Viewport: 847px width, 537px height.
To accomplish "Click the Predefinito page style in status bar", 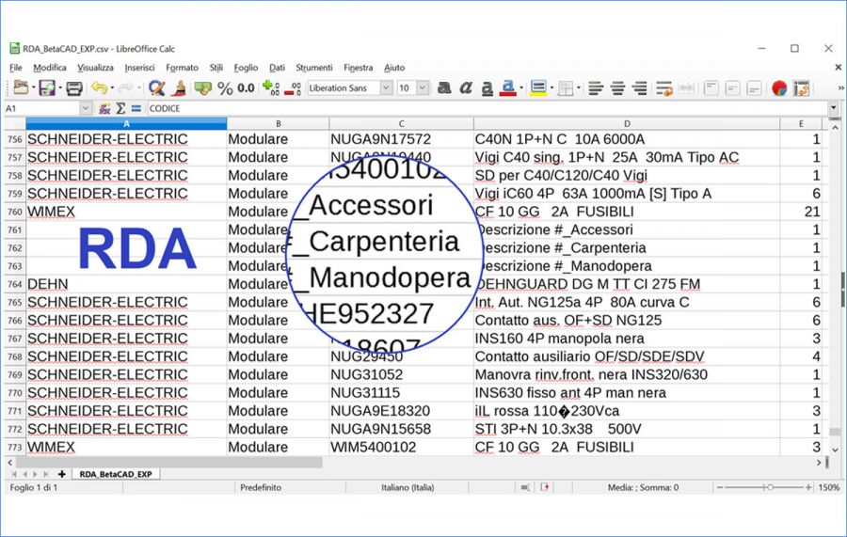I will point(261,487).
